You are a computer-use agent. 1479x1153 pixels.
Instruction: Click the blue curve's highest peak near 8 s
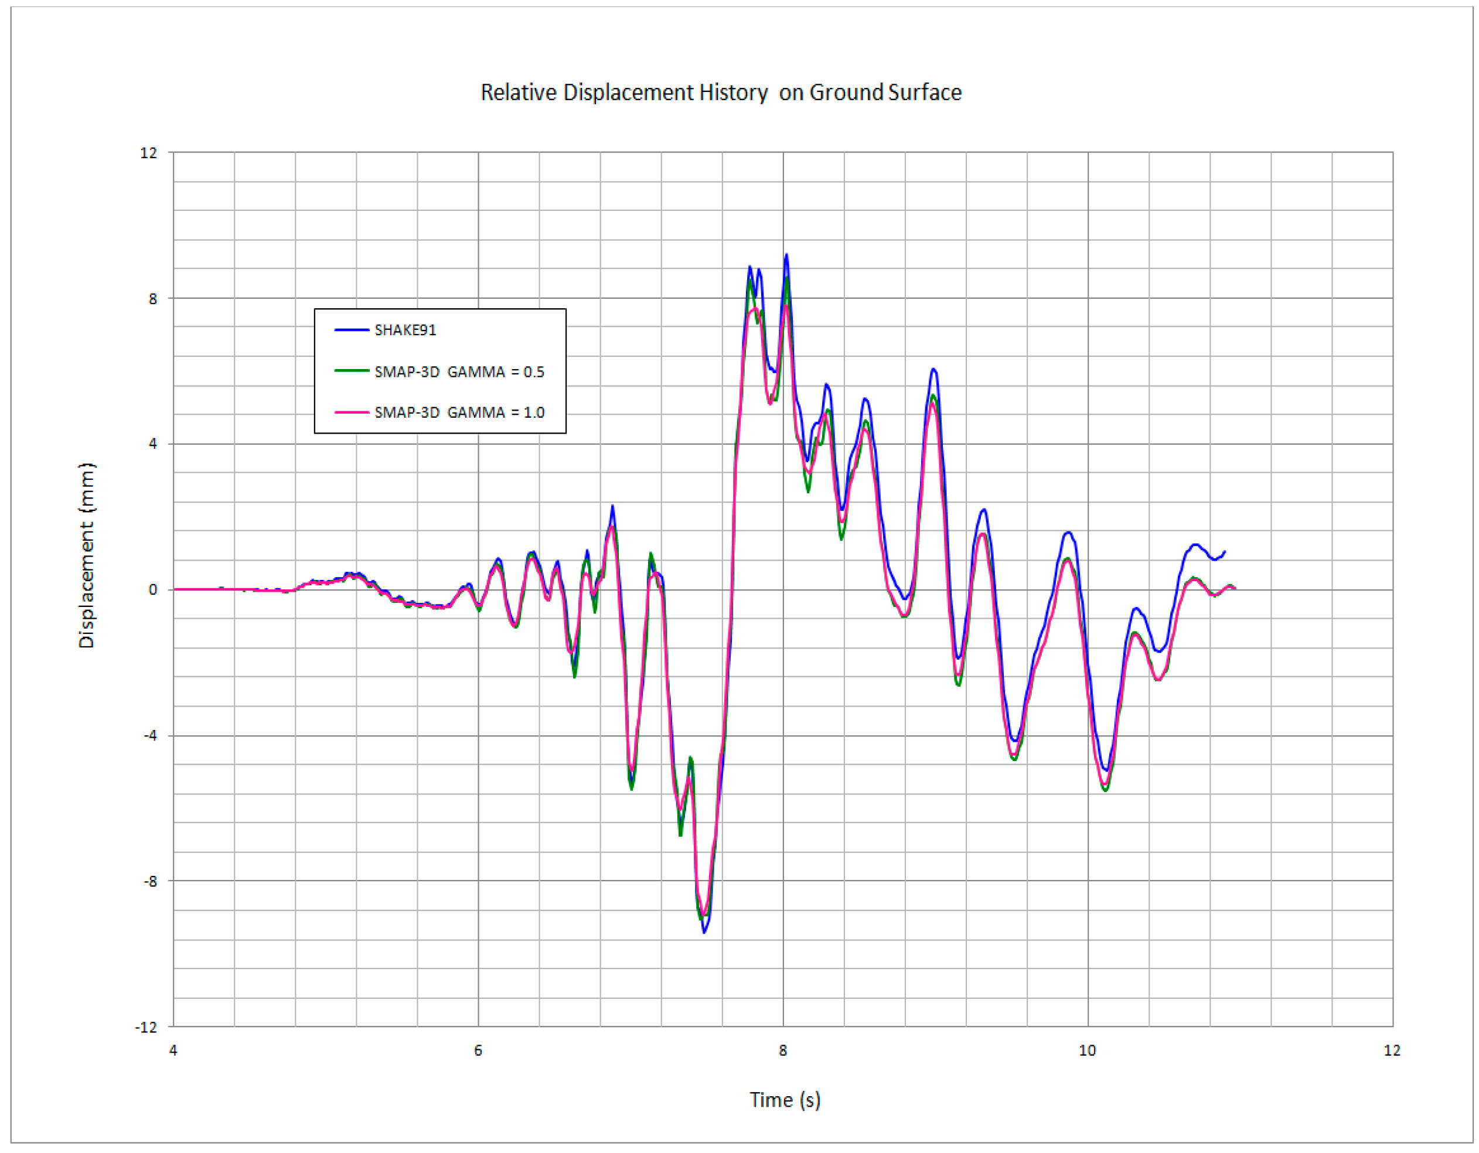point(786,255)
